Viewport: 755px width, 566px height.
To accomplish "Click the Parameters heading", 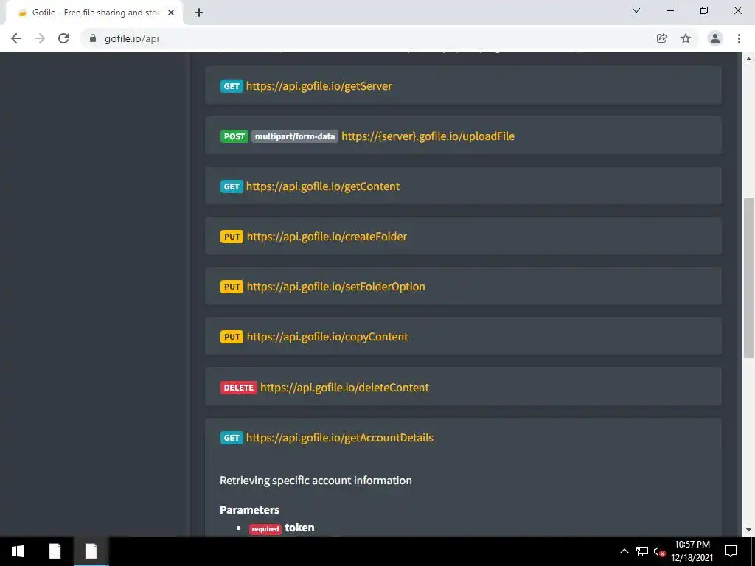I will tap(249, 510).
